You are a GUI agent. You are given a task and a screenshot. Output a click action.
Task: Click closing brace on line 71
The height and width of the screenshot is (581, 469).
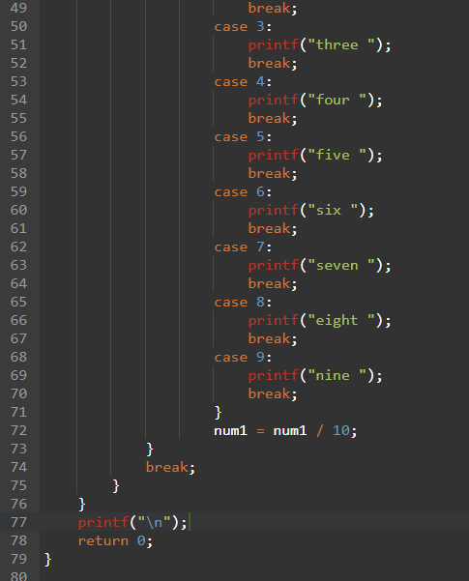218,412
